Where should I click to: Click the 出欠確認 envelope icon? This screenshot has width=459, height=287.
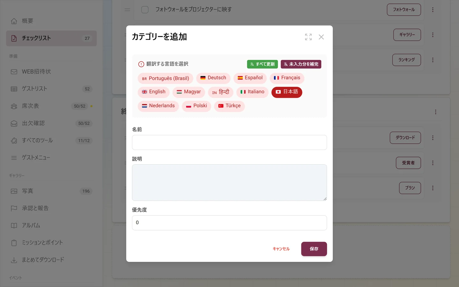pos(14,123)
